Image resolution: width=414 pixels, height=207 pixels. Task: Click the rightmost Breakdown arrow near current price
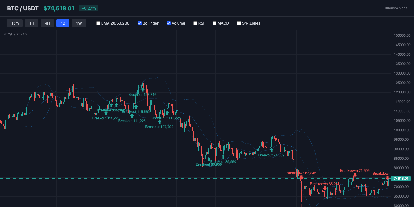click(x=388, y=178)
